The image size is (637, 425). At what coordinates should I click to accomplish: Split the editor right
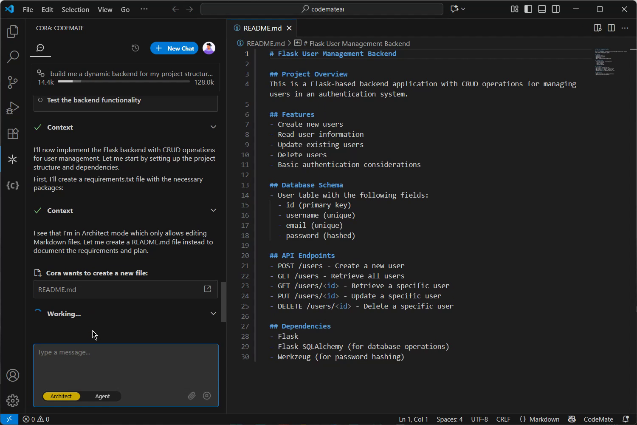click(611, 28)
